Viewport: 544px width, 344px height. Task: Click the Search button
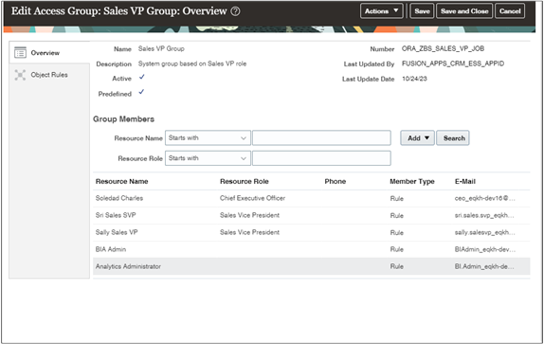[x=453, y=138]
